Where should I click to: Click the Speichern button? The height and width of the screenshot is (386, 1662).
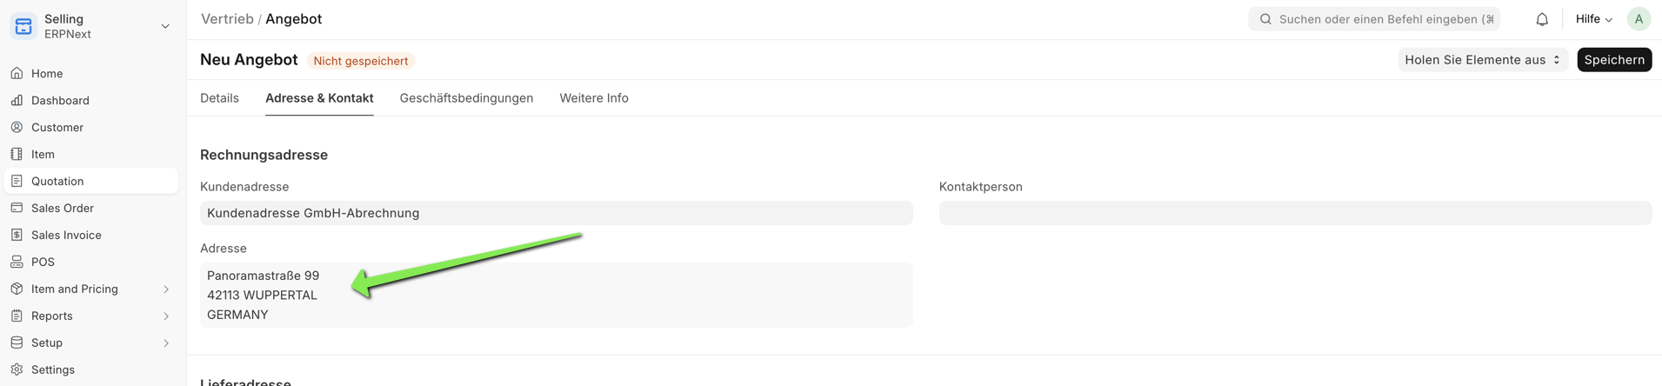pyautogui.click(x=1613, y=60)
